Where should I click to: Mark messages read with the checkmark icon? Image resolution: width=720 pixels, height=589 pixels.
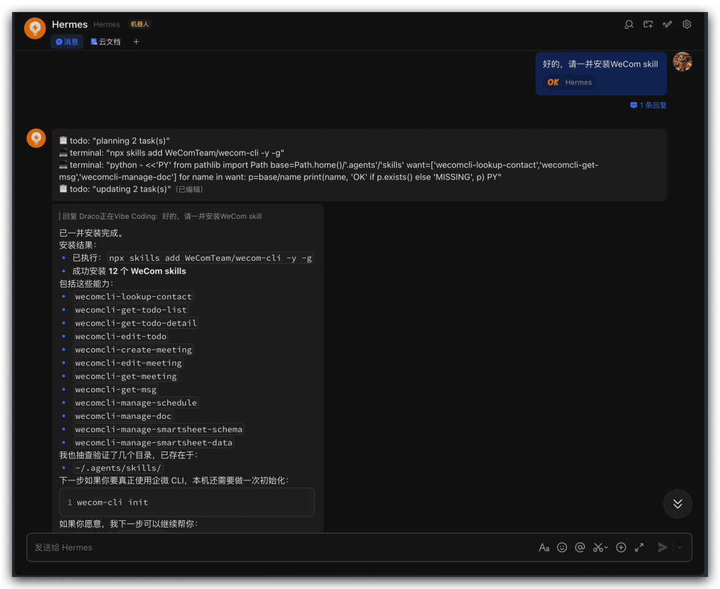pos(667,24)
